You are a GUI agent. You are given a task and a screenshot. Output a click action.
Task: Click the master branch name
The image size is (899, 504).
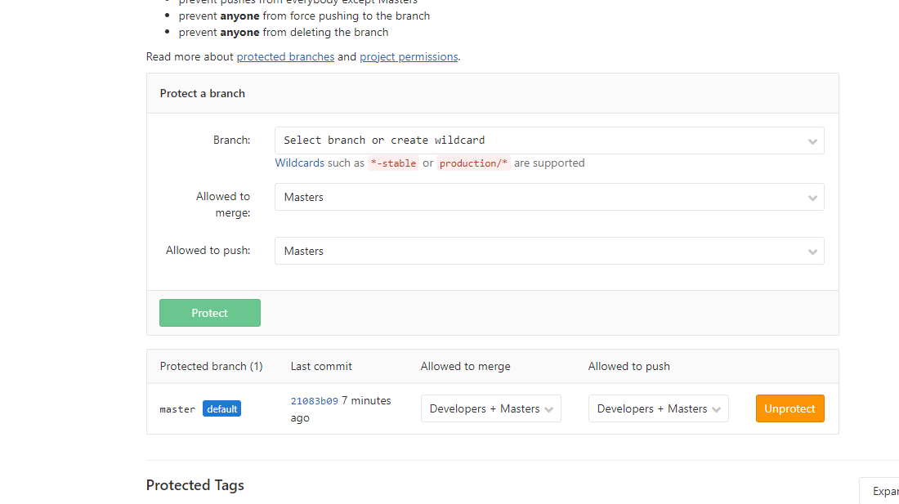click(177, 409)
